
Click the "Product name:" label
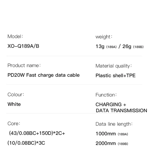pyautogui.click(x=24, y=65)
